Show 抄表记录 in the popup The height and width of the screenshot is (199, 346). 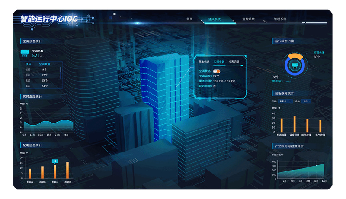pos(234,62)
